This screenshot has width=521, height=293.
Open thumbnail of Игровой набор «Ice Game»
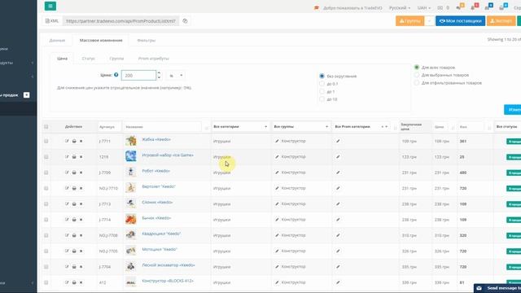(130, 156)
